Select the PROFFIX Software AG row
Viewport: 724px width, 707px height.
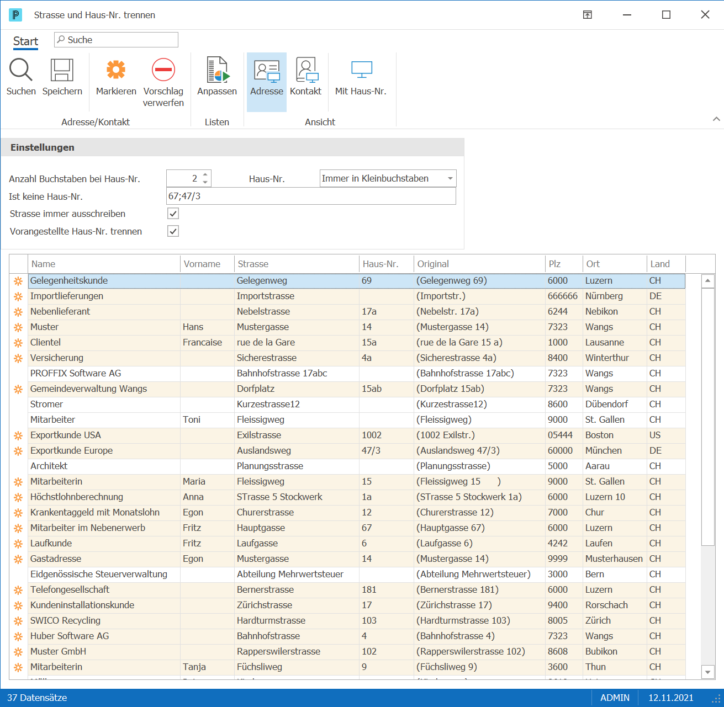coord(347,374)
